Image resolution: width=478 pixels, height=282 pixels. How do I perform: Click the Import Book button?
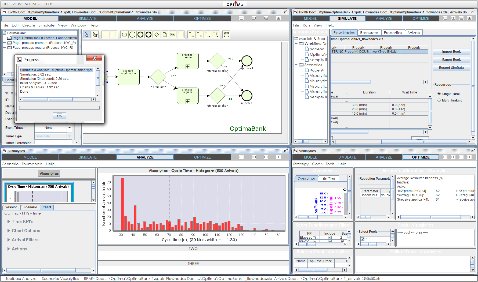click(451, 52)
